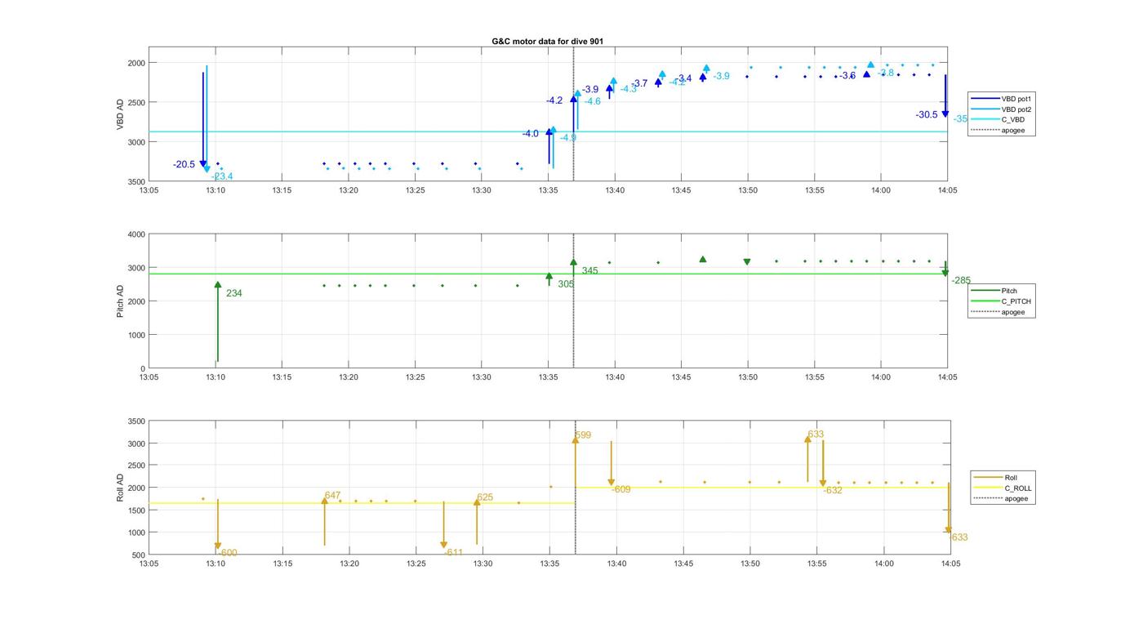Click the '2500' tick on the VBD AD axis
Viewport: 1143px width, 624px height.
click(136, 102)
